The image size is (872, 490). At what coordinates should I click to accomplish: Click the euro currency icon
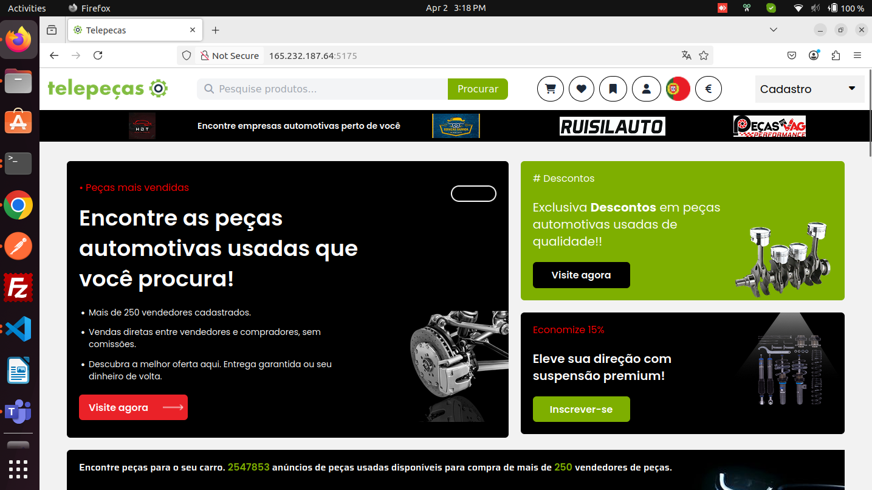pos(709,89)
